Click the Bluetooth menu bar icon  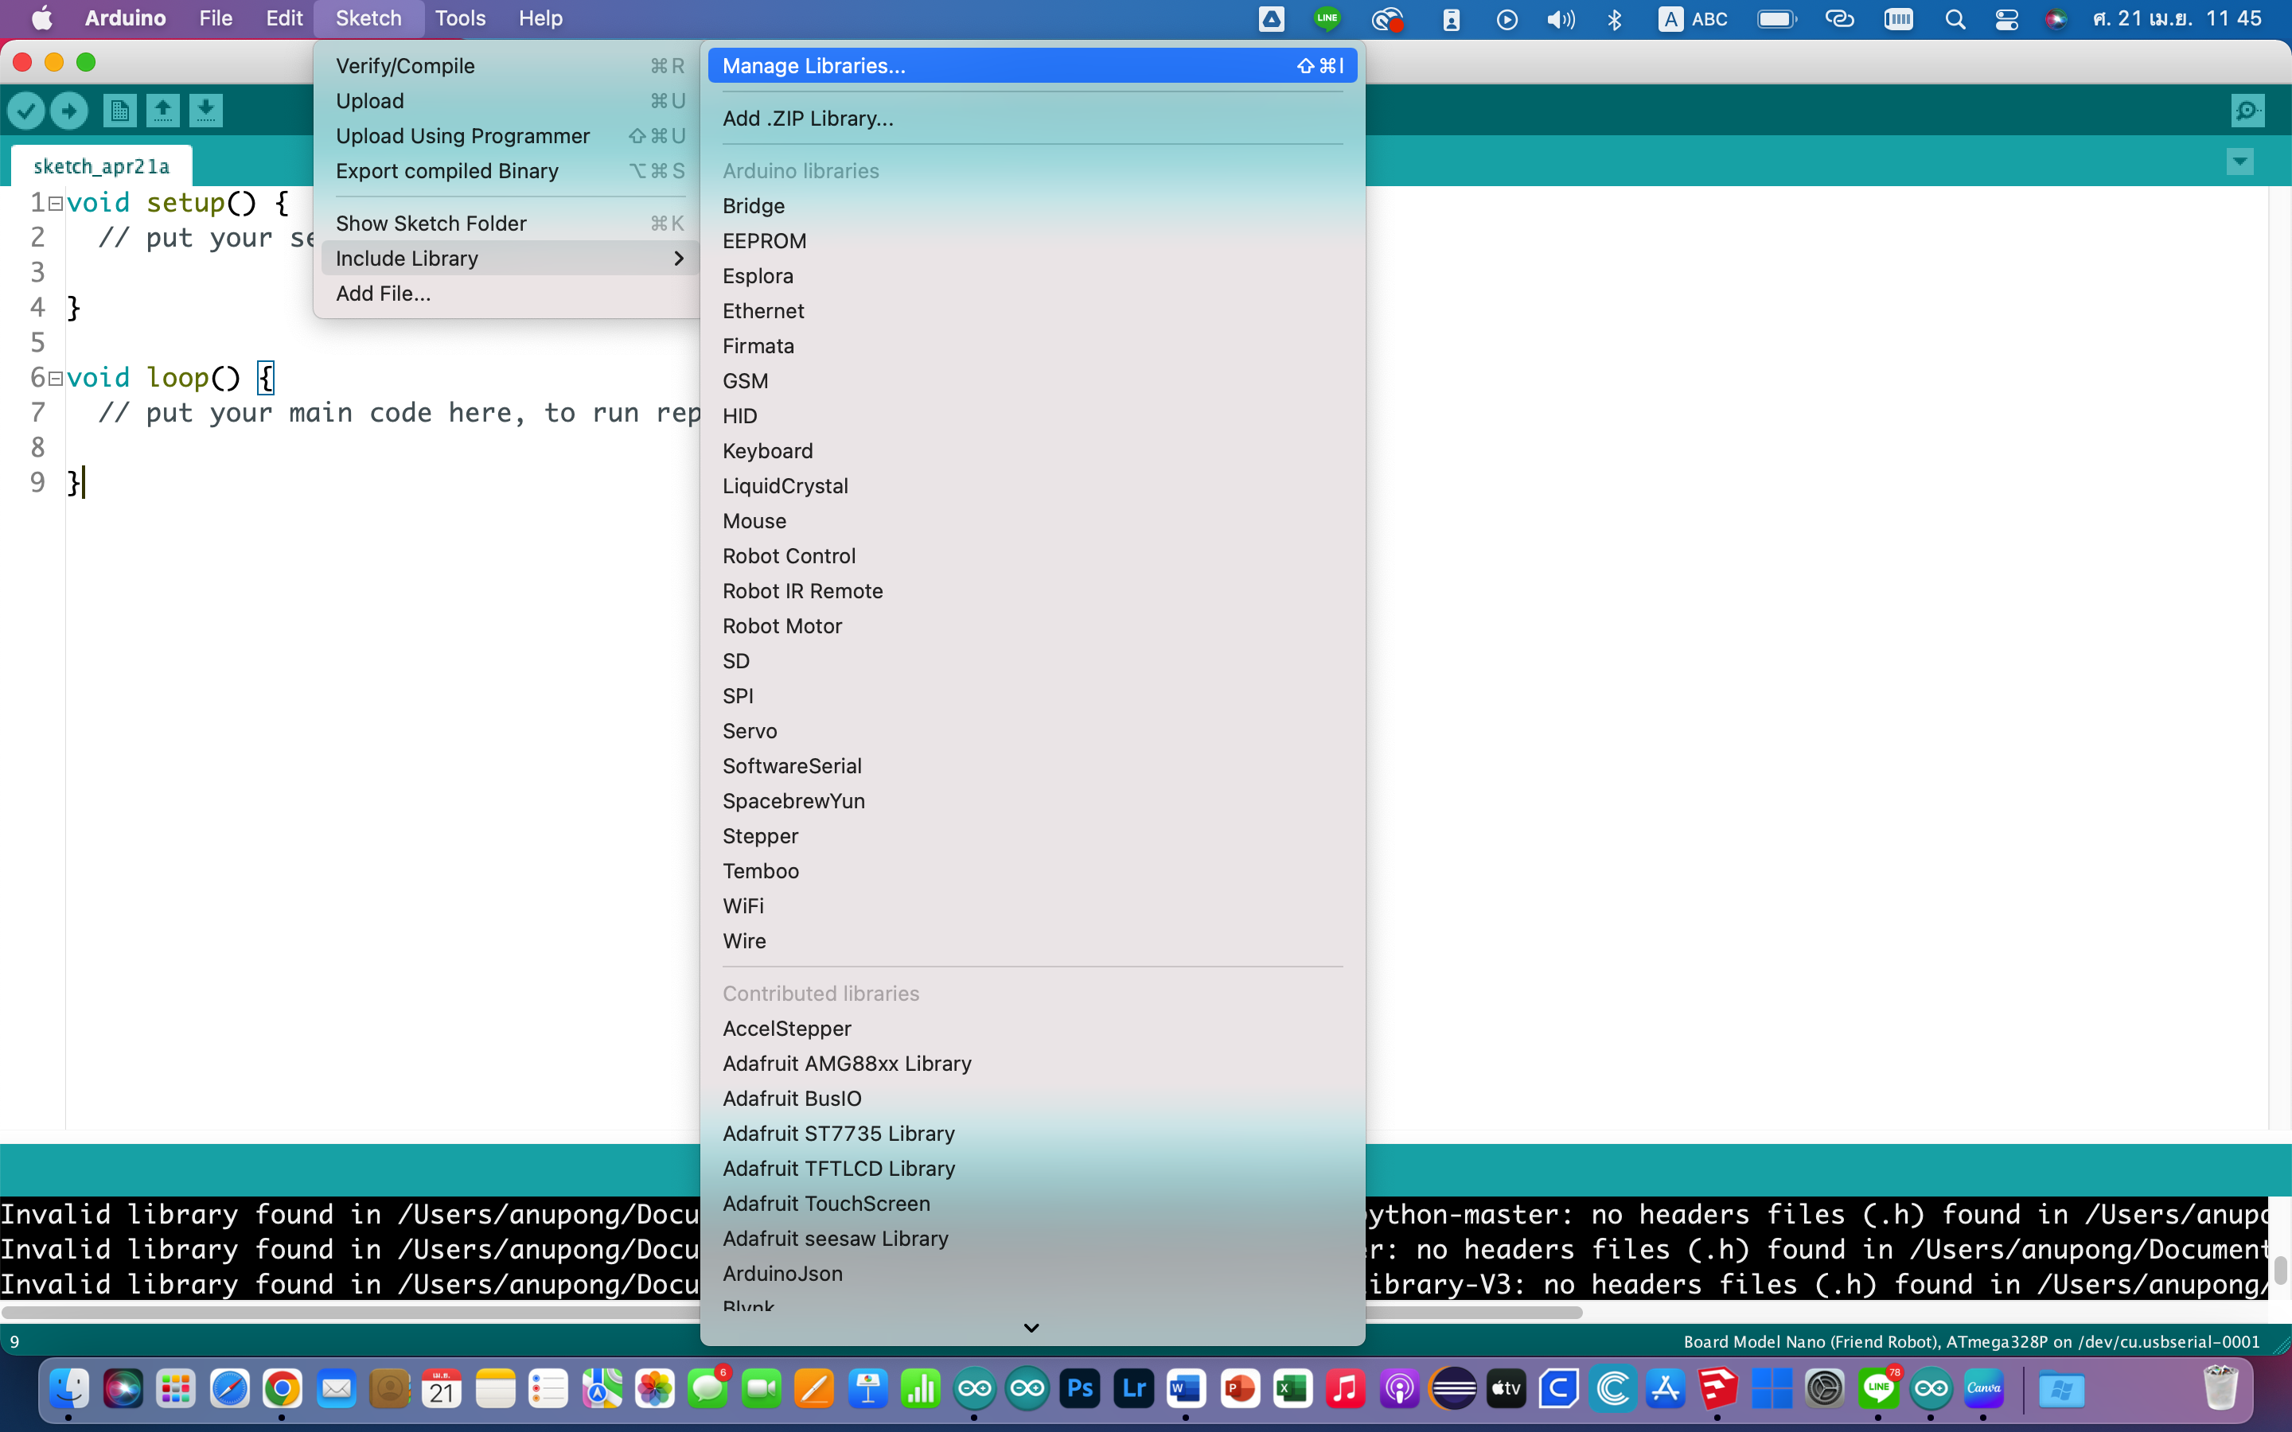tap(1615, 18)
